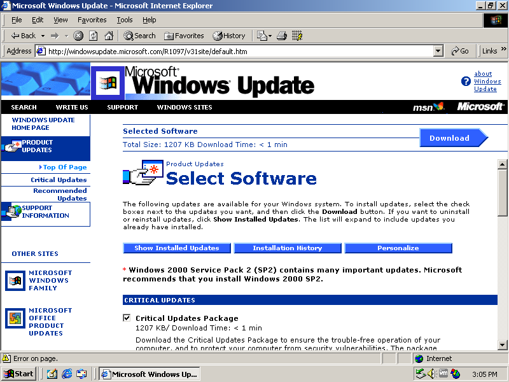Click the 3:05 PM taskbar clock
This screenshot has width=509, height=382.
click(485, 374)
